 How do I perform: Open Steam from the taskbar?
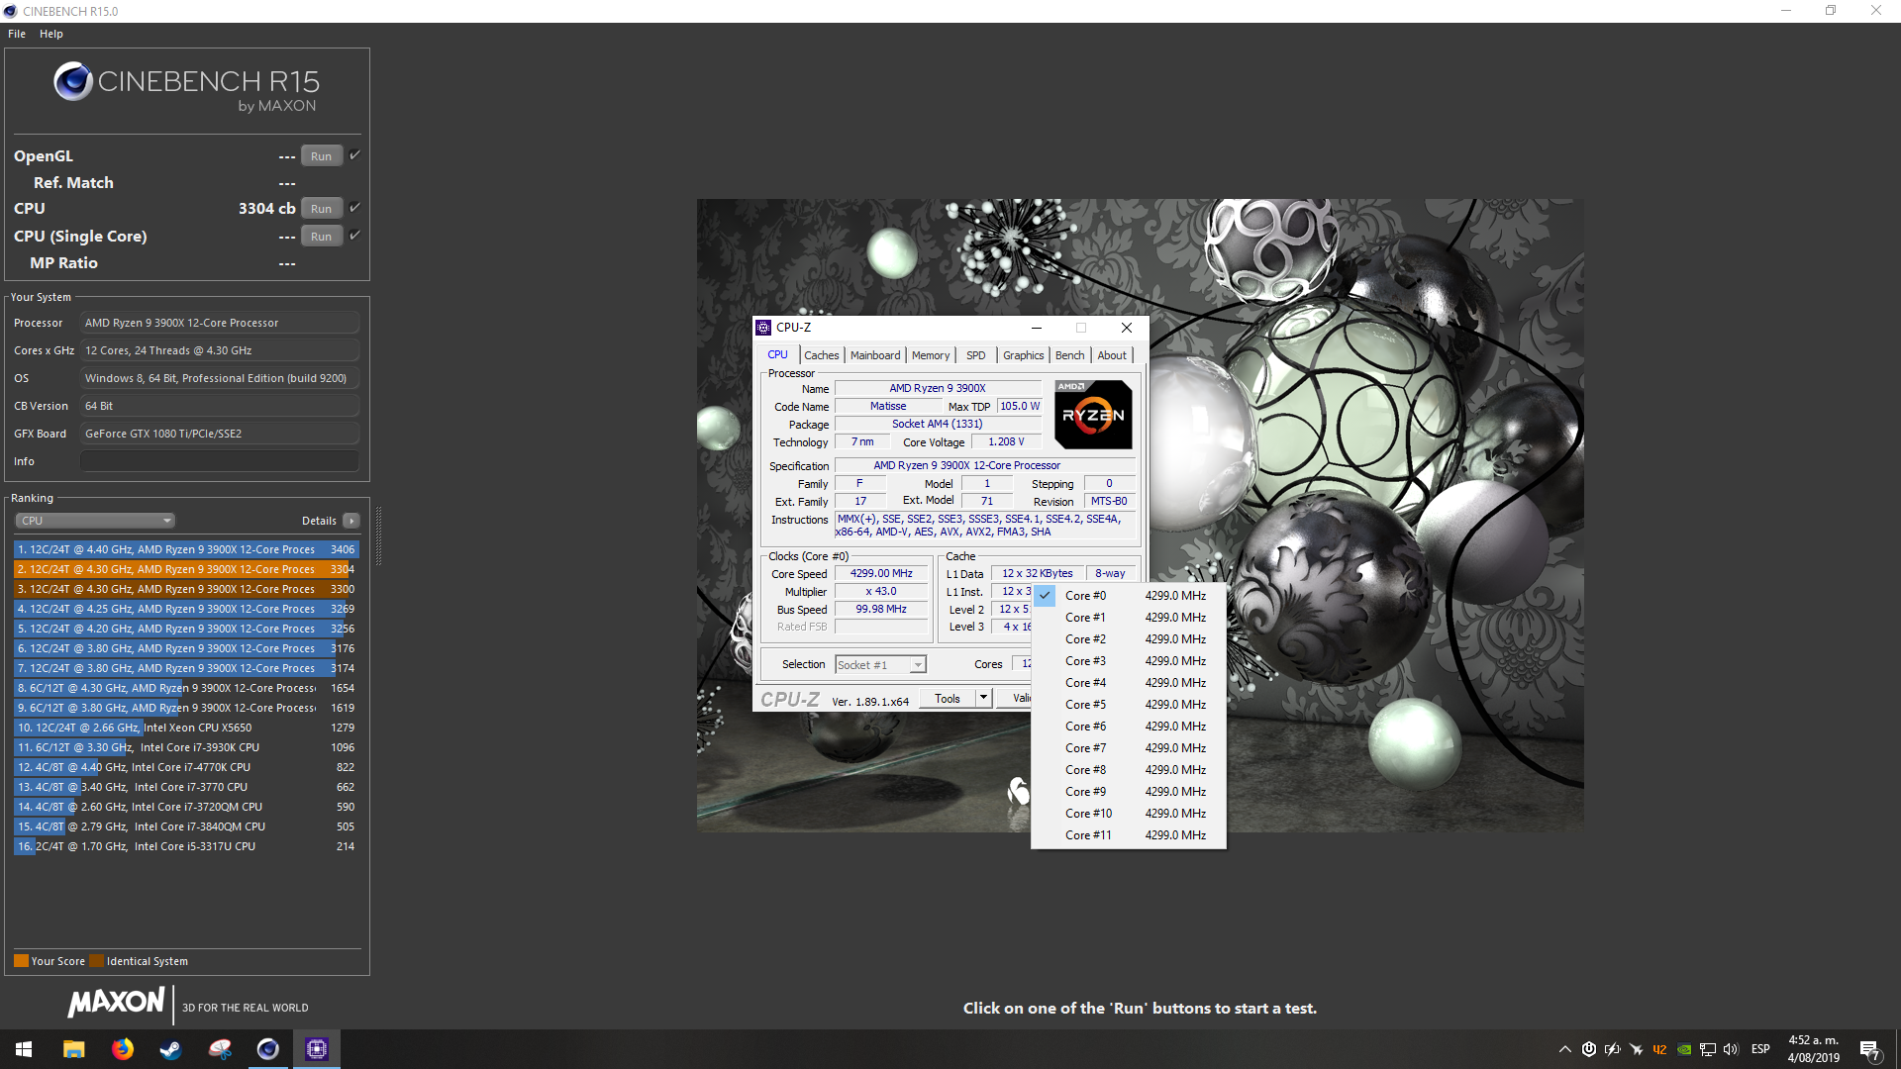coord(170,1049)
